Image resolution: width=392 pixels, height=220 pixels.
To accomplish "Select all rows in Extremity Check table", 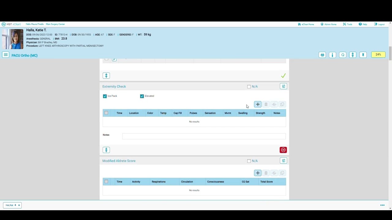I will click(106, 113).
